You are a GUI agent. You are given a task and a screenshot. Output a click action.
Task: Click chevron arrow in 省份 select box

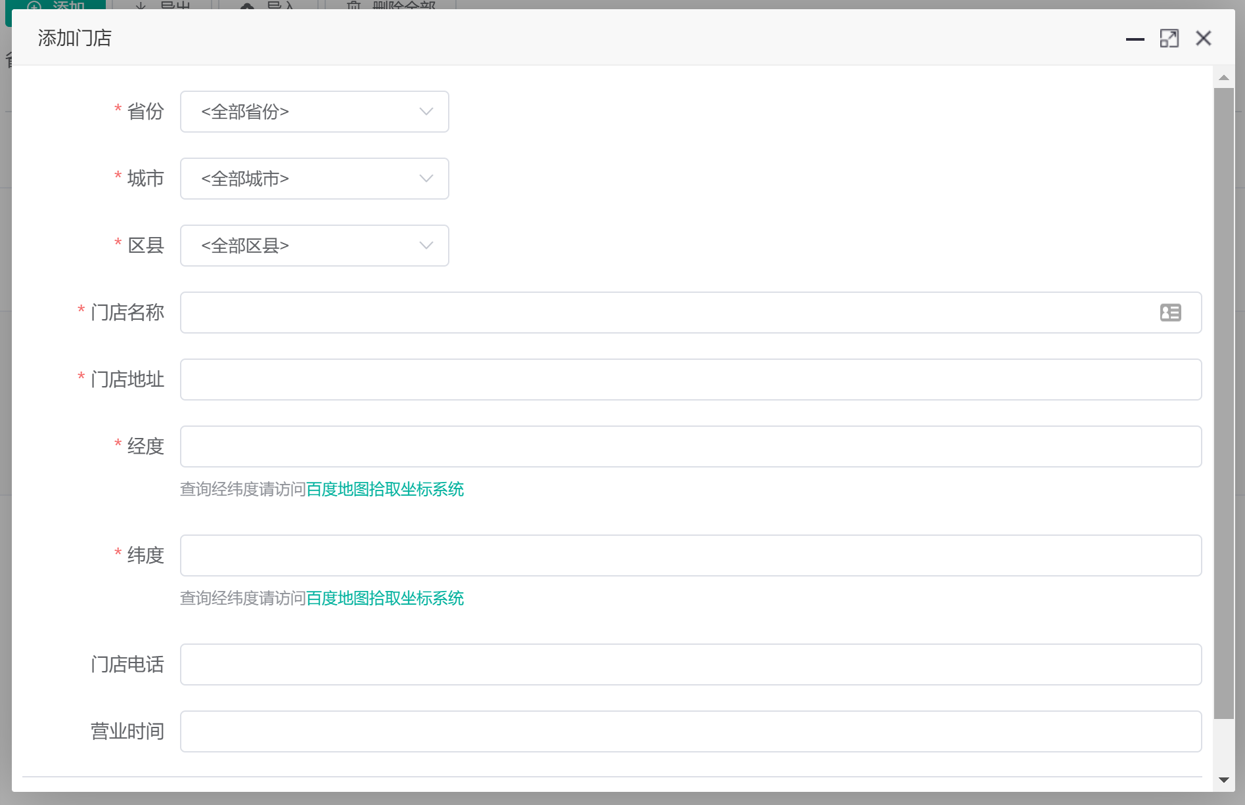point(426,112)
